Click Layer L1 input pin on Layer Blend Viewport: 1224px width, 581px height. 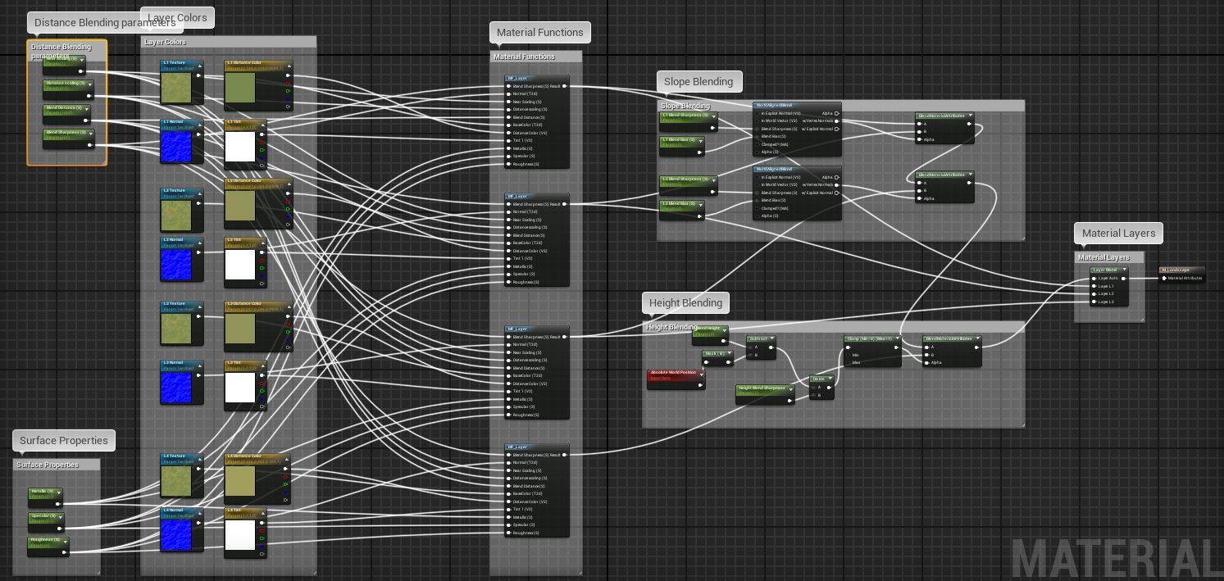coord(1094,286)
